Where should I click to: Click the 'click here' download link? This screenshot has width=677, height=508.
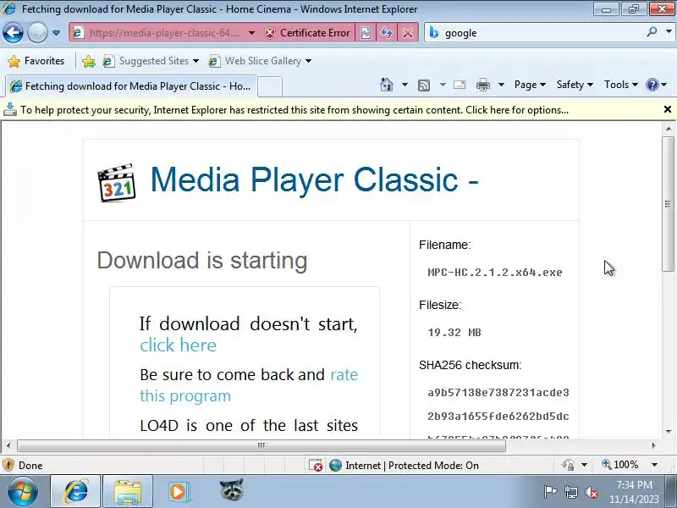tap(178, 345)
